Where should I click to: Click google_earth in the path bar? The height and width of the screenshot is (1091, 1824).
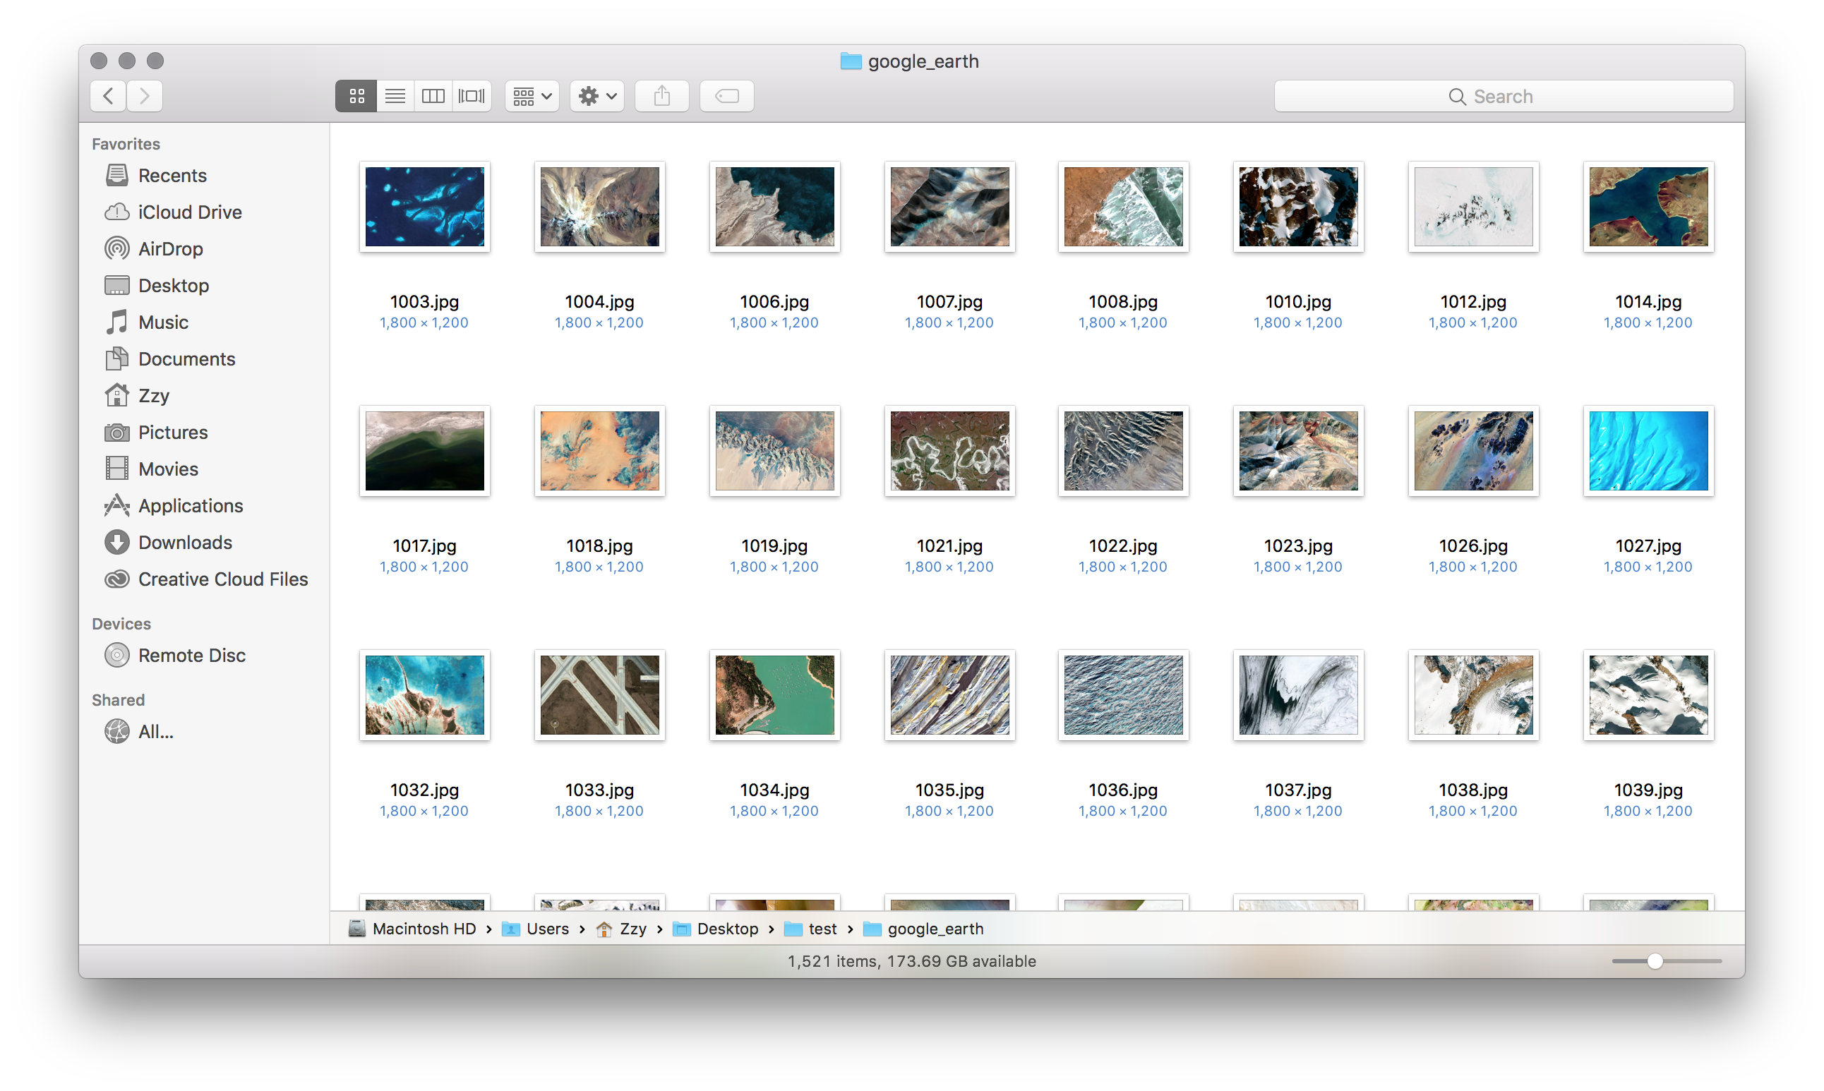coord(923,929)
